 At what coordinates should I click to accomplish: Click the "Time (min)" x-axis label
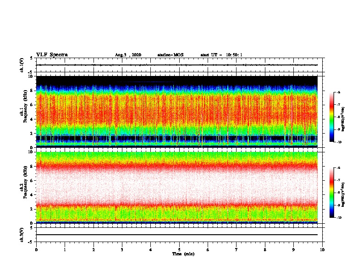183,254
